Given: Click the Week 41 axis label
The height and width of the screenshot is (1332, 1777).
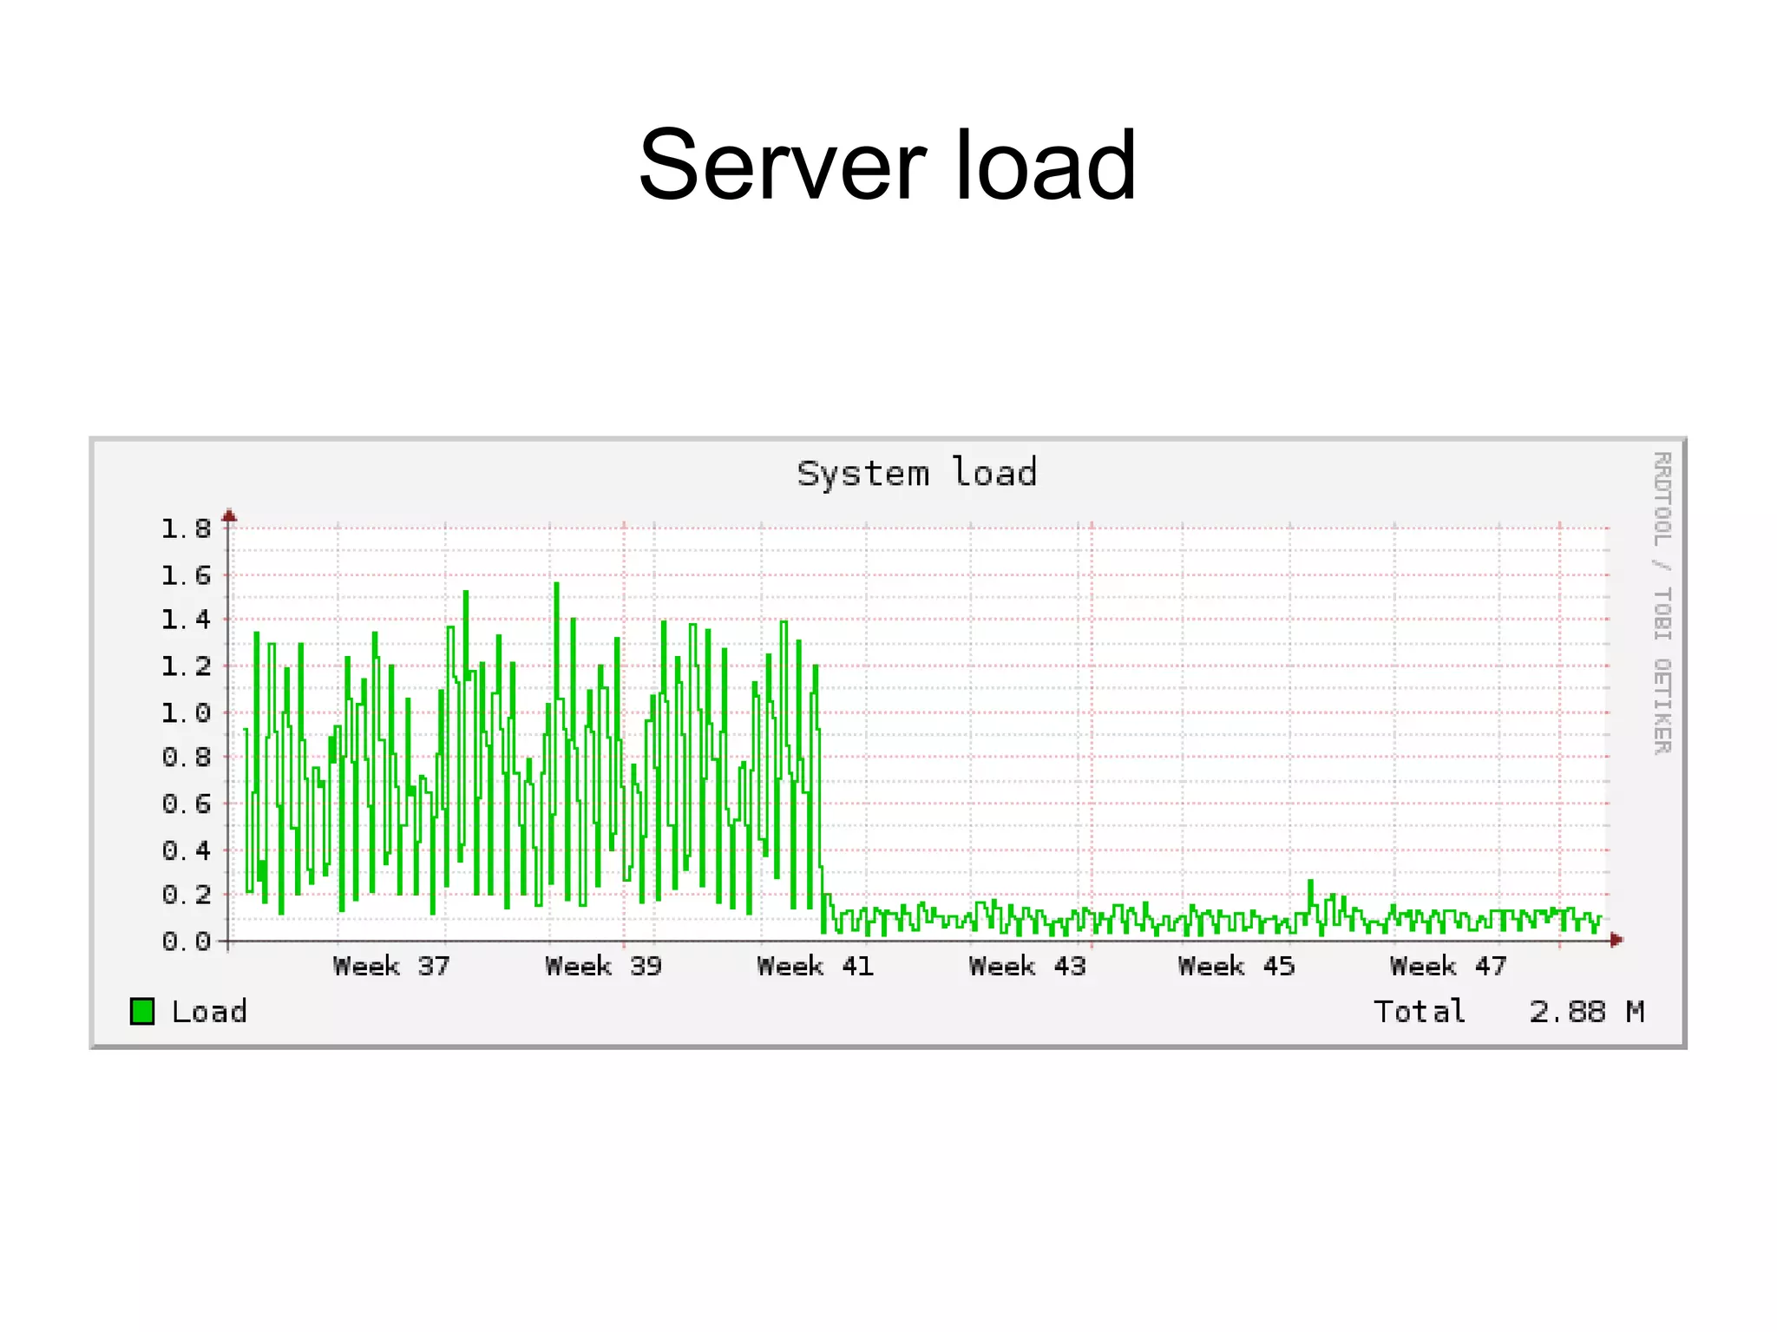Looking at the screenshot, I should tap(815, 966).
